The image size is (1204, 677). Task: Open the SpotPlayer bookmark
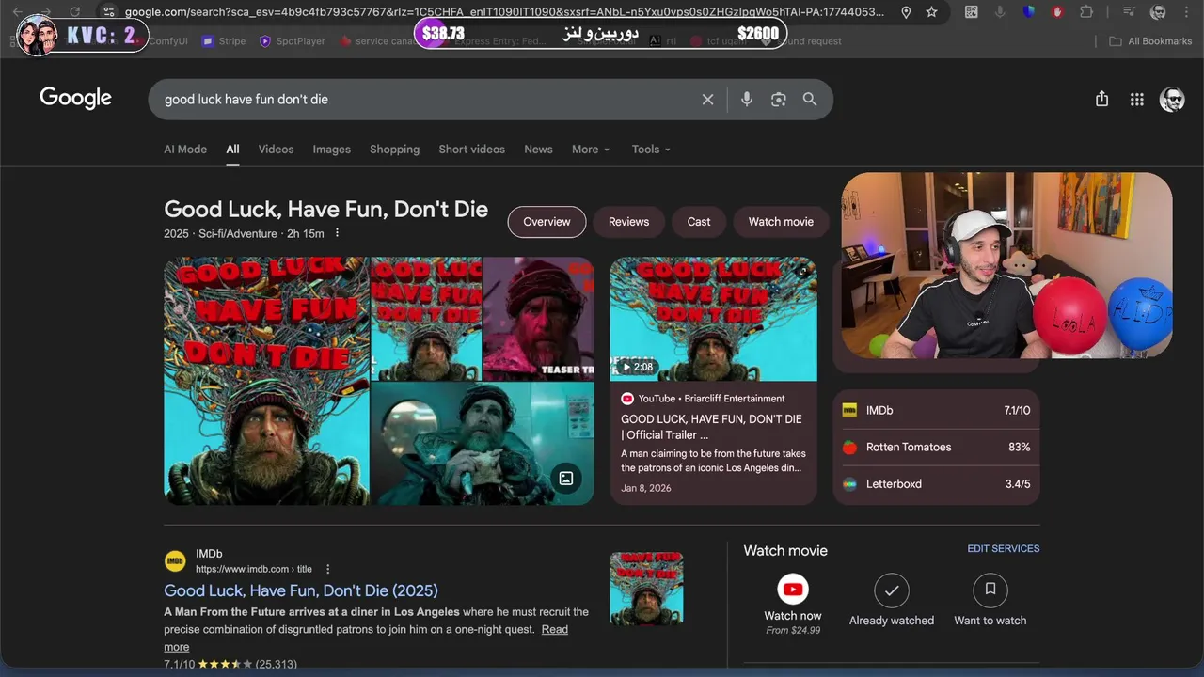[293, 41]
